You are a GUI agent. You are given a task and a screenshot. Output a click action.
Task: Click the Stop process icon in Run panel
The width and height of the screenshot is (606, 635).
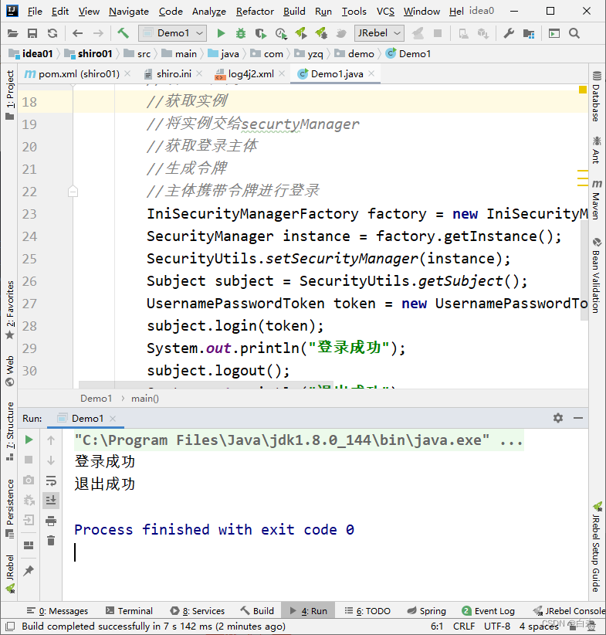pyautogui.click(x=29, y=460)
